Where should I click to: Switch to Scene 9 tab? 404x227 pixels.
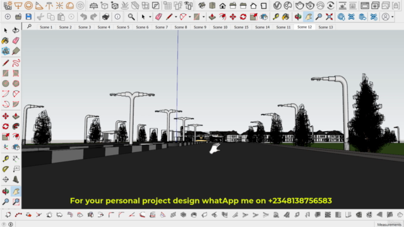coord(200,27)
